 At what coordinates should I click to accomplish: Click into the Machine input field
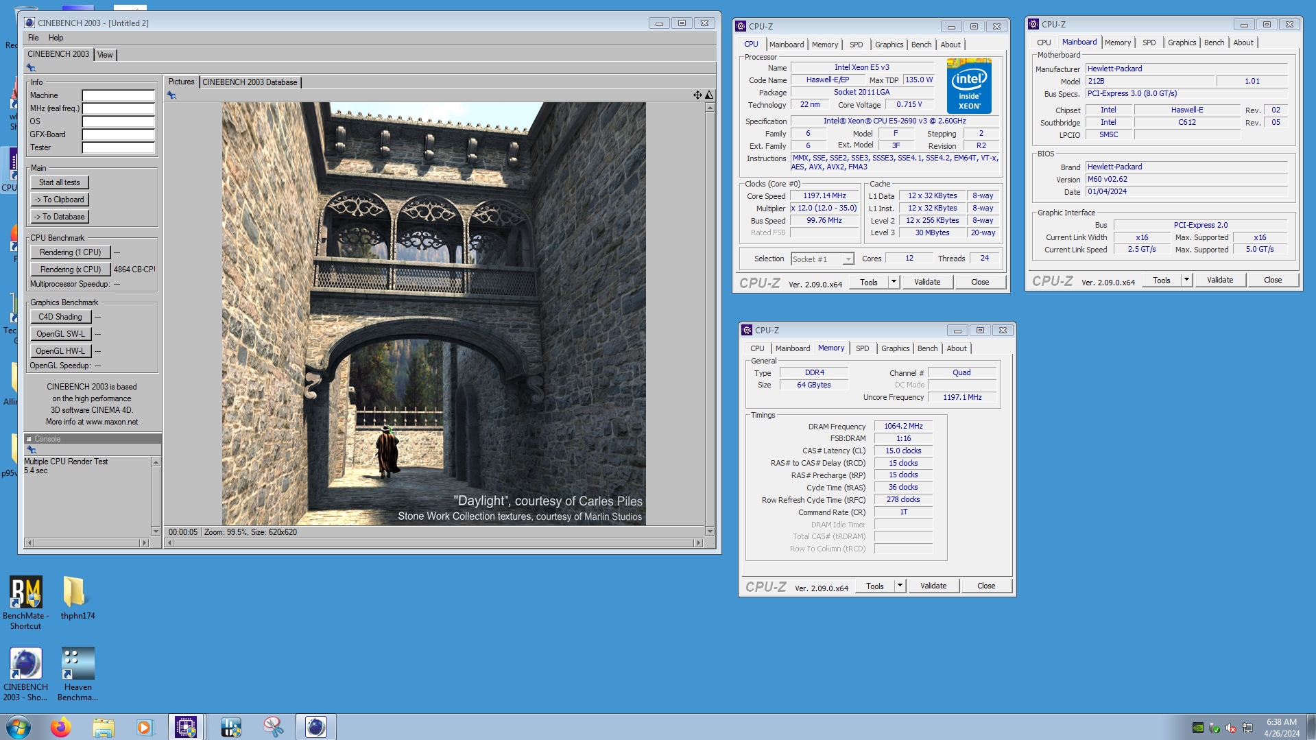118,95
